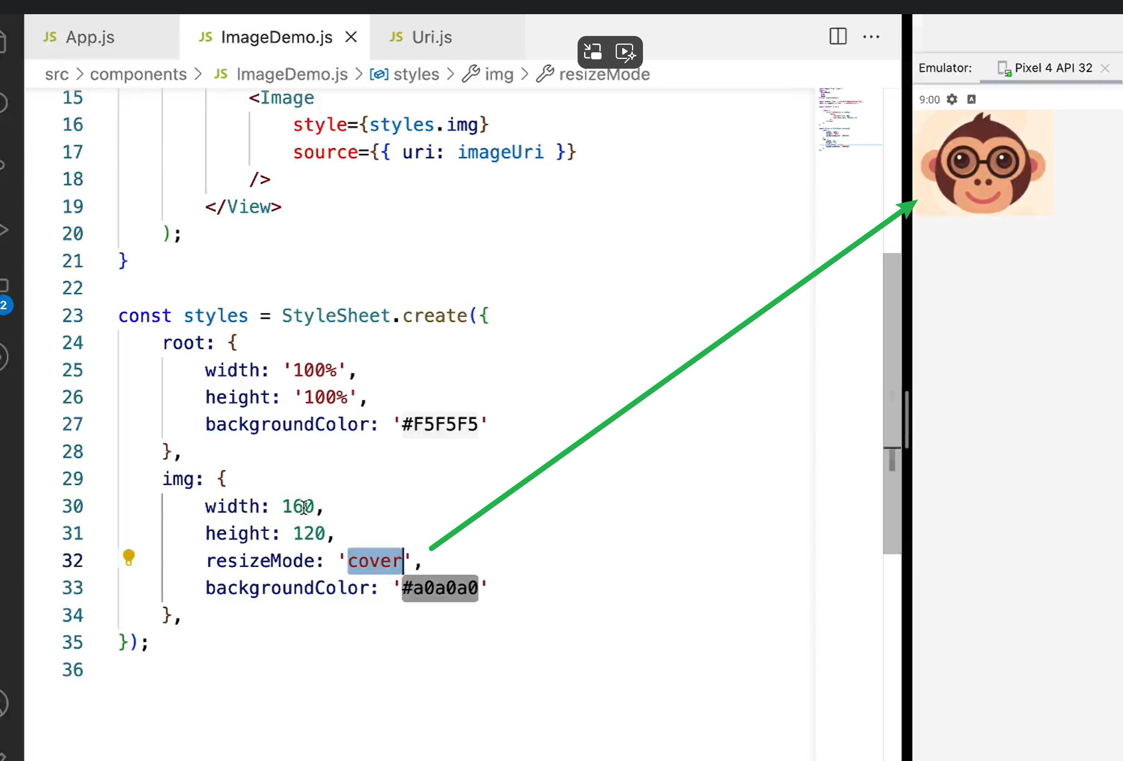Select the ImageDemo.js editor tab
The width and height of the screenshot is (1123, 761).
[x=276, y=37]
